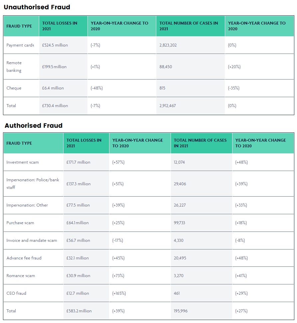
Task: Select the Impersonation: Other row label
Action: [27, 205]
